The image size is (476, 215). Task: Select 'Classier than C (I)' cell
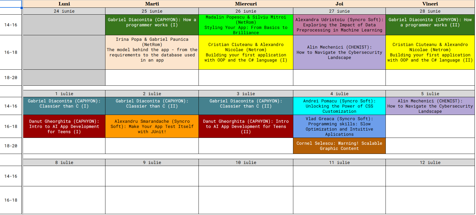pos(64,106)
